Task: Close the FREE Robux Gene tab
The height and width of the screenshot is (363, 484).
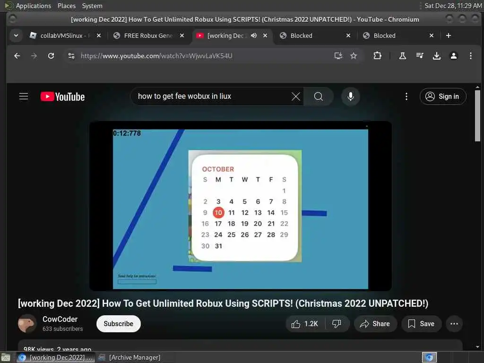Action: [x=182, y=35]
